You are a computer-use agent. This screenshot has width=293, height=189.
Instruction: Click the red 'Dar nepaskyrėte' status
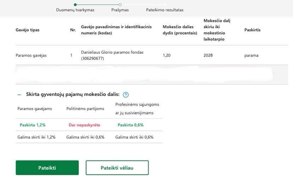click(85, 125)
